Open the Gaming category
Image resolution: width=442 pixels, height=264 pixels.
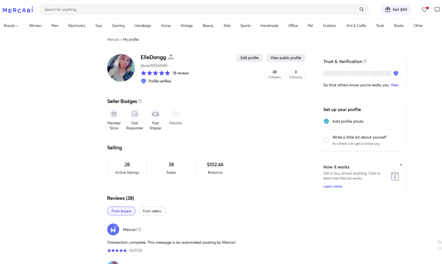tap(118, 25)
